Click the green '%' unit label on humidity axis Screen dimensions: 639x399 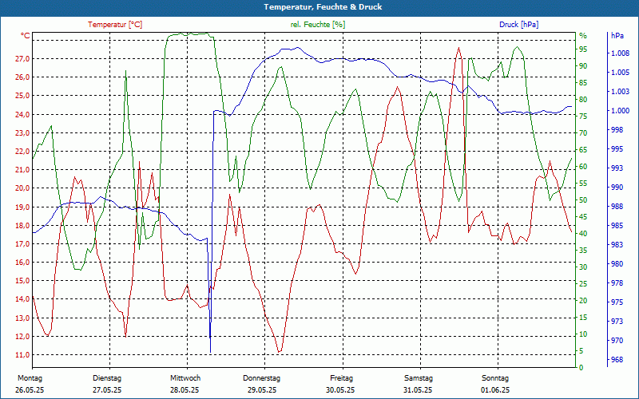[x=583, y=36]
